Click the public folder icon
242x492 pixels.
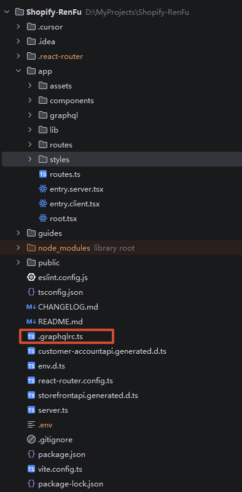pyautogui.click(x=31, y=263)
